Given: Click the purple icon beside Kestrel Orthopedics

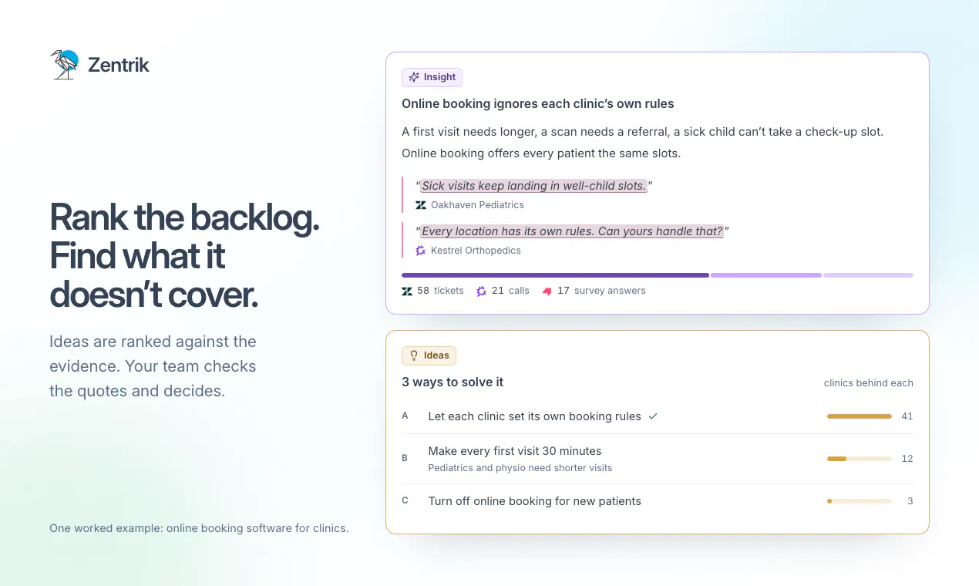Looking at the screenshot, I should [x=421, y=251].
